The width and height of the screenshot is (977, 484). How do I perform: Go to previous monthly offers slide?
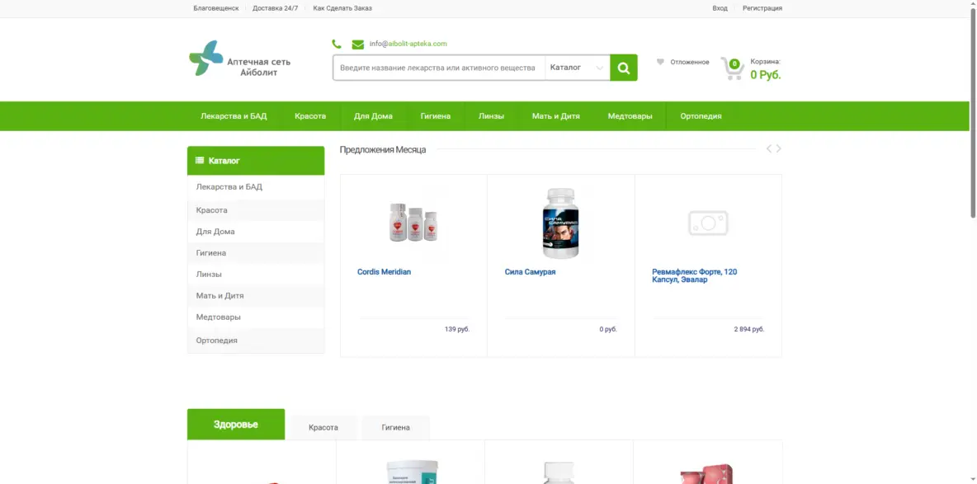[769, 149]
